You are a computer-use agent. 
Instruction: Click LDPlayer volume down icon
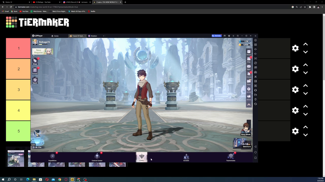(x=255, y=54)
